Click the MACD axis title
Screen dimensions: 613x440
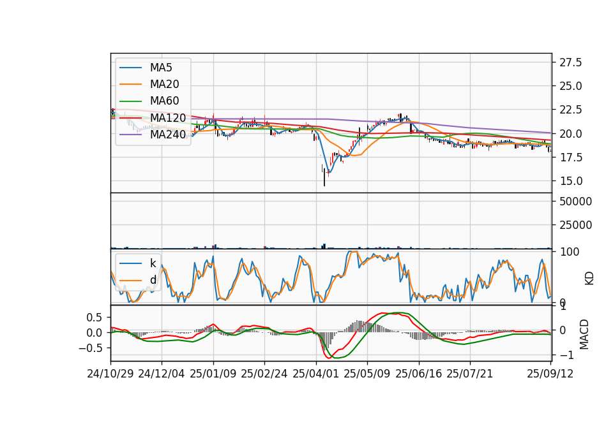(584, 334)
